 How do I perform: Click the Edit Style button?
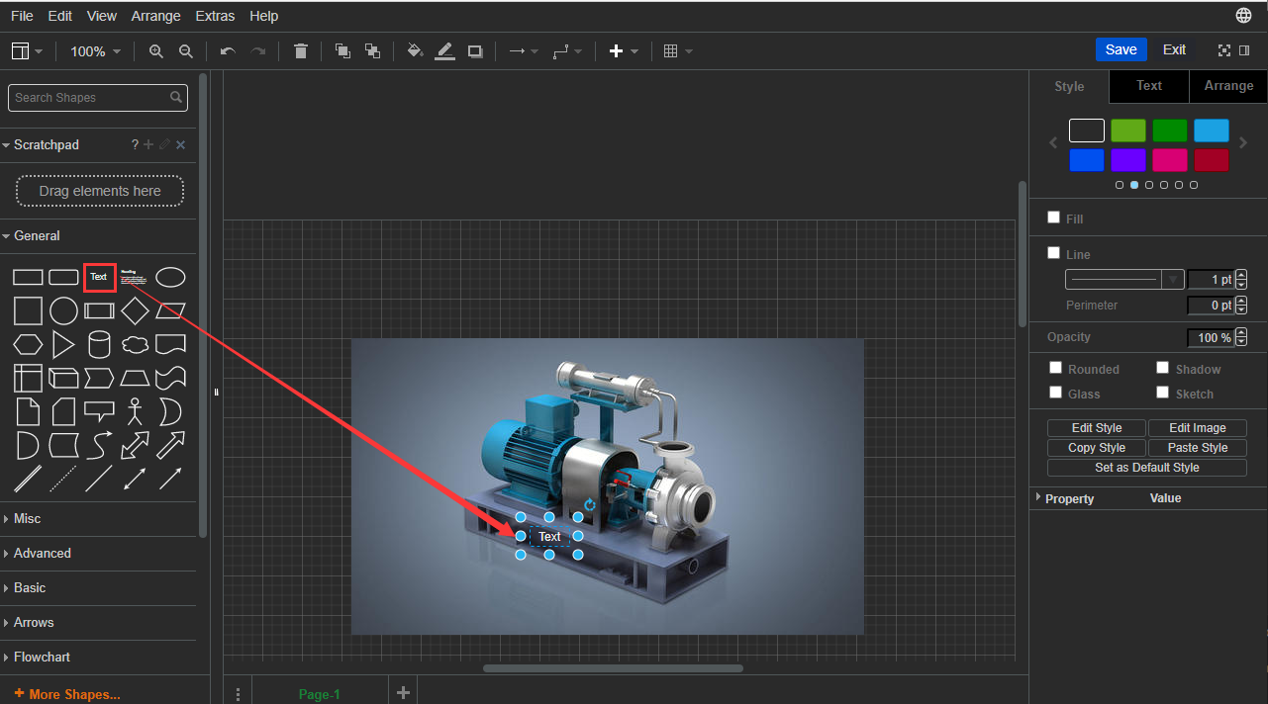click(x=1097, y=428)
